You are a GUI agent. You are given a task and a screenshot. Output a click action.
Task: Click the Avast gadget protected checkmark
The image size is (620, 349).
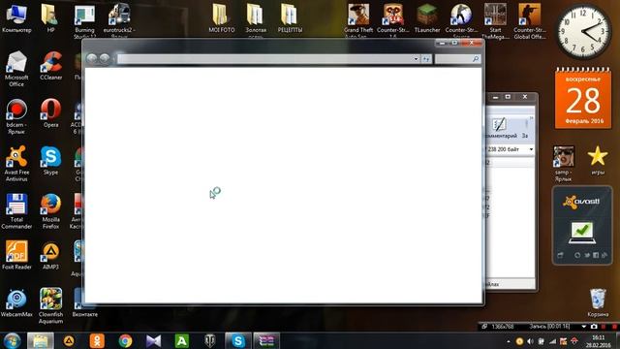tap(582, 232)
